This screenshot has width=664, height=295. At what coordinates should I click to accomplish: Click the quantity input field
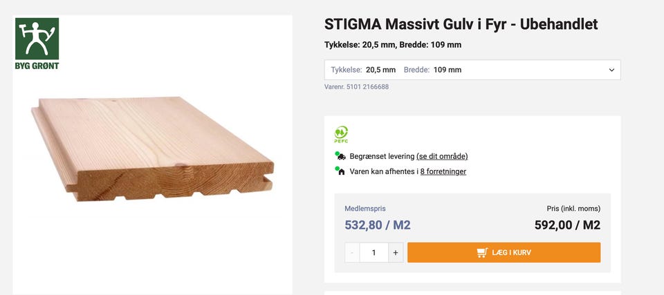coord(373,253)
